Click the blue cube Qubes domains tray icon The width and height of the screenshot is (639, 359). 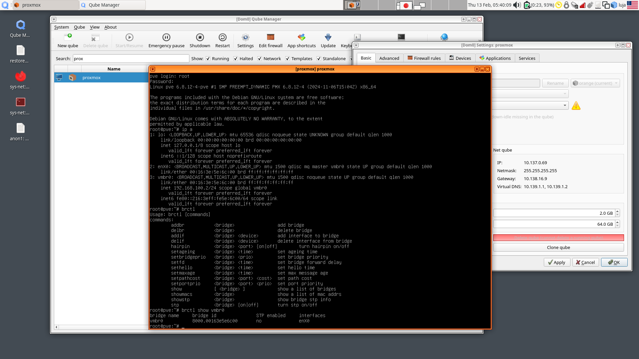coord(614,5)
